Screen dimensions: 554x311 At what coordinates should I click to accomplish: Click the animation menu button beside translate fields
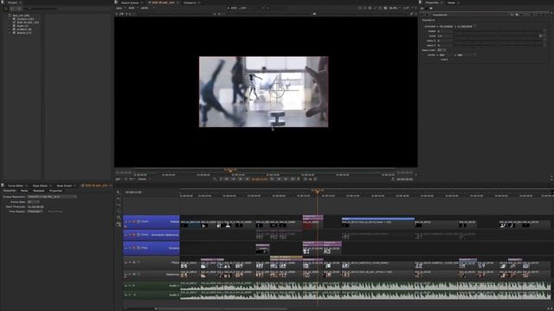[x=474, y=27]
